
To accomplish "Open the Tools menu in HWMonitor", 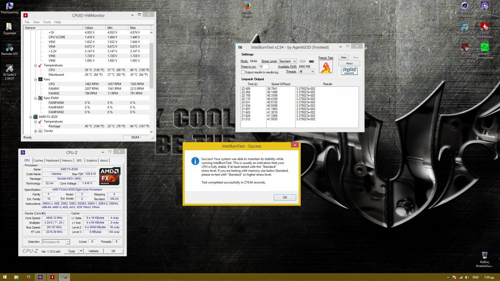I will click(47, 22).
